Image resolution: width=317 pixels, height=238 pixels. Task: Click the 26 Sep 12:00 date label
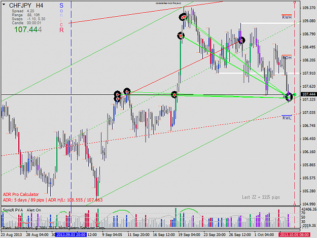(x=240, y=235)
